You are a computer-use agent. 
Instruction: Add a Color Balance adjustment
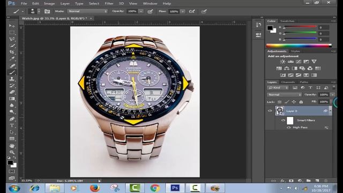(287, 68)
